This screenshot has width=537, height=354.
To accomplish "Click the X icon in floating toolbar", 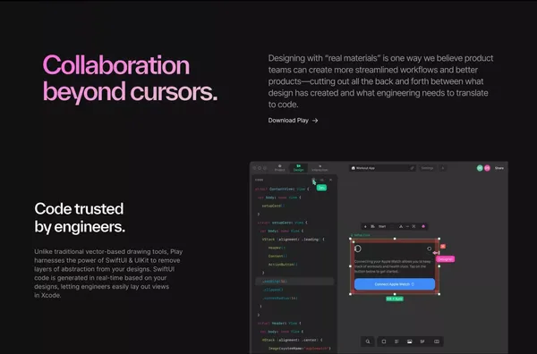I will point(413,226).
